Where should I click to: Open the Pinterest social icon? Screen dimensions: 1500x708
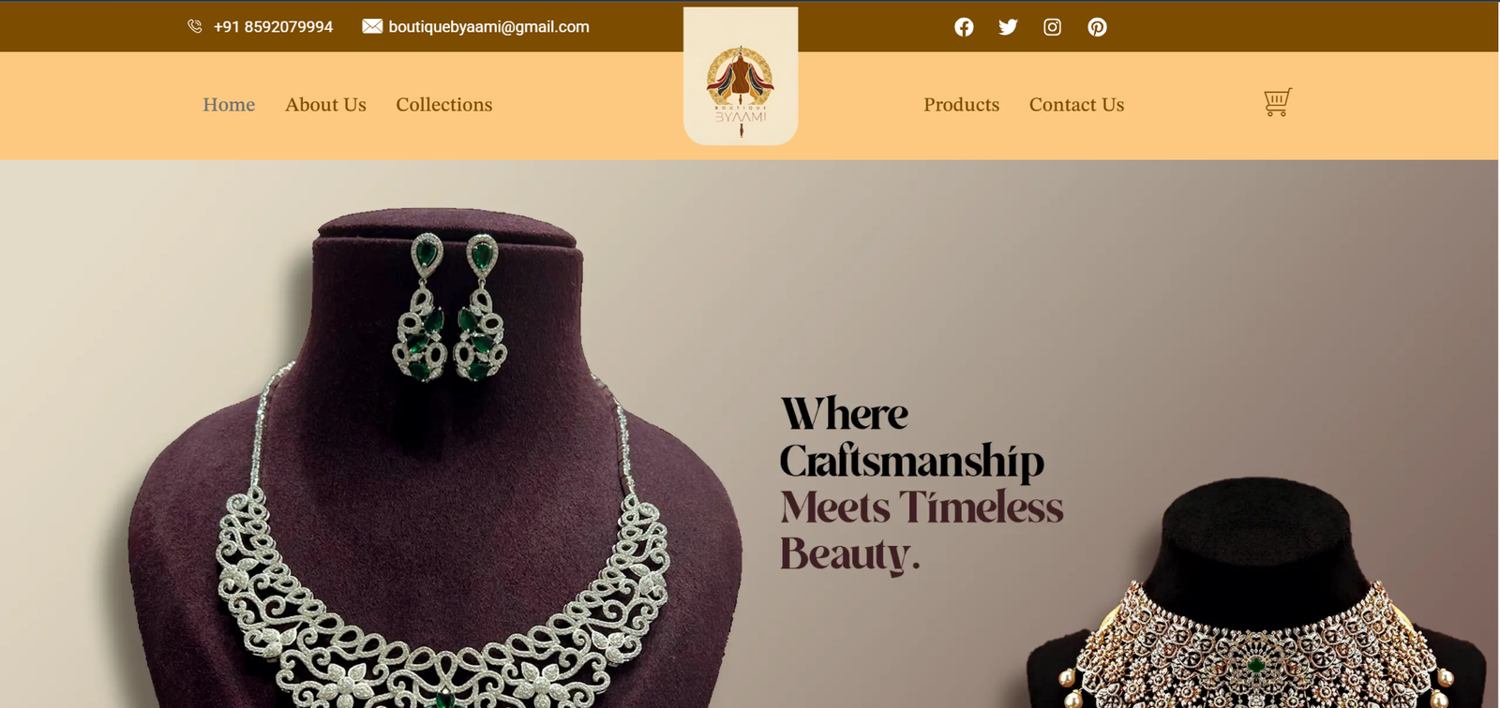[1097, 27]
